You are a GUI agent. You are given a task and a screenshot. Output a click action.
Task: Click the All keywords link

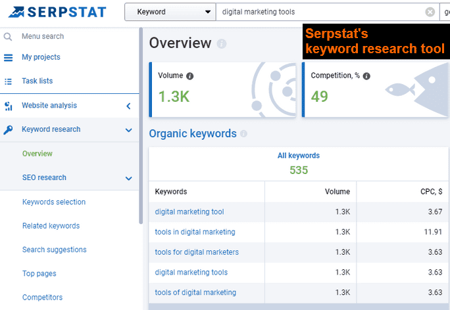(299, 156)
